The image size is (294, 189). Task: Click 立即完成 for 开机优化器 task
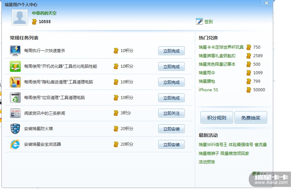(x=171, y=66)
